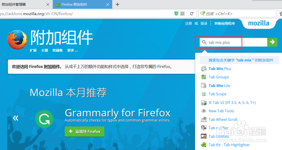Select Tab Utilities suggestion

click(219, 137)
